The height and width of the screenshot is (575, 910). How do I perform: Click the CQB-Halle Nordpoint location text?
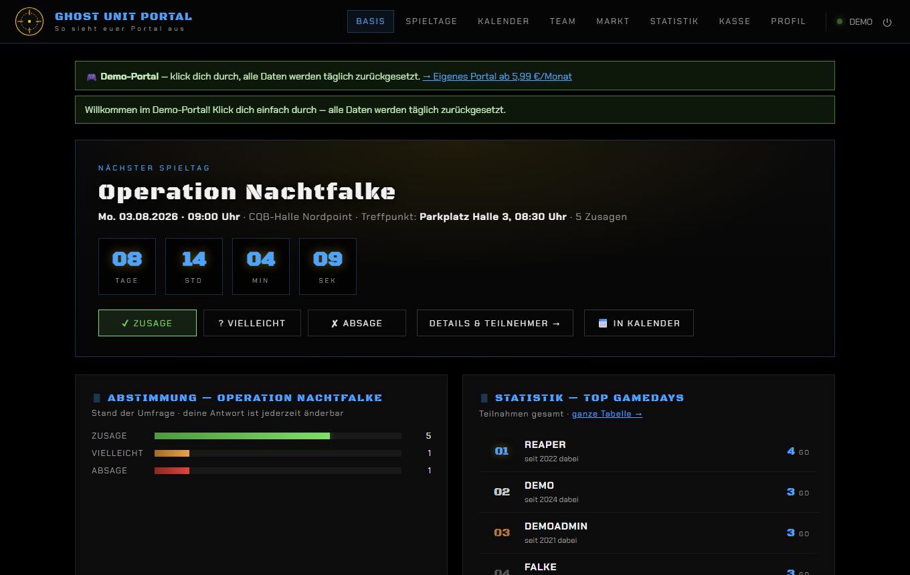click(300, 217)
